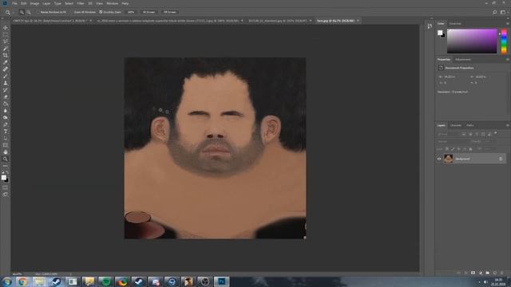The width and height of the screenshot is (511, 287).
Task: Toggle lock image pixels brush icon
Action: (453, 149)
